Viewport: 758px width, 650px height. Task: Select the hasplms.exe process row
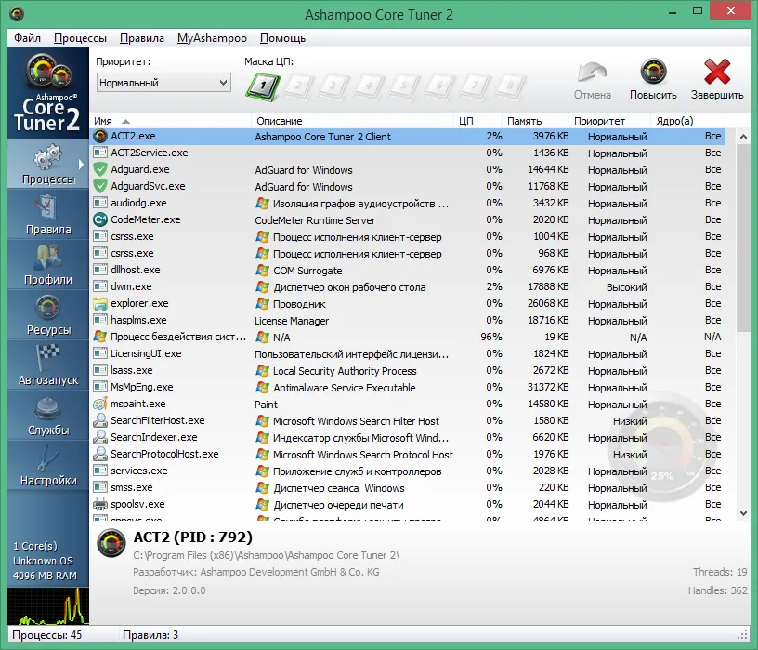(408, 321)
